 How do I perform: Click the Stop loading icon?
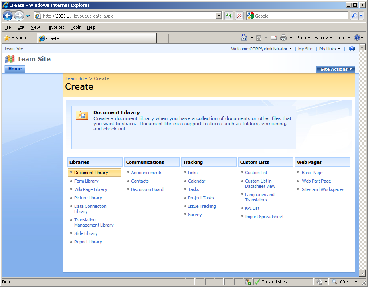(239, 15)
